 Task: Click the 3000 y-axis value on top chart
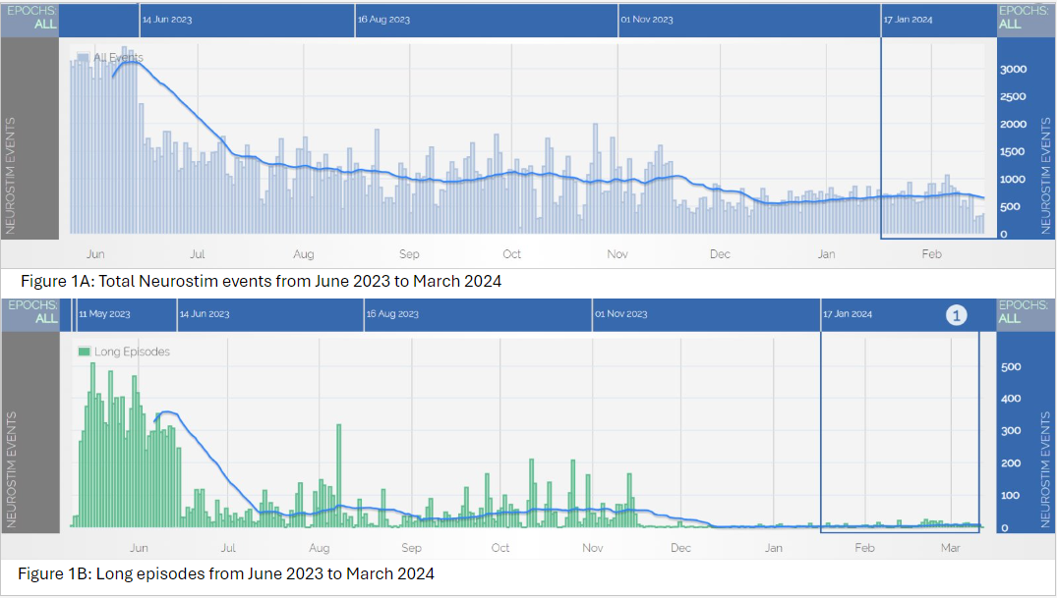pyautogui.click(x=1013, y=70)
